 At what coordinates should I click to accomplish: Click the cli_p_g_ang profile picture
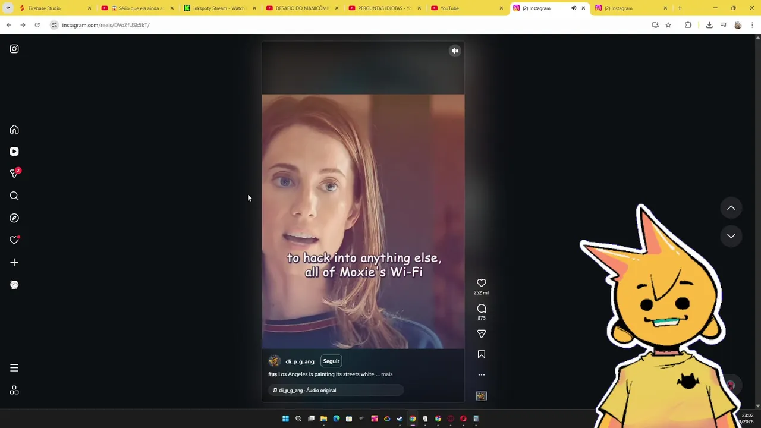[274, 361]
